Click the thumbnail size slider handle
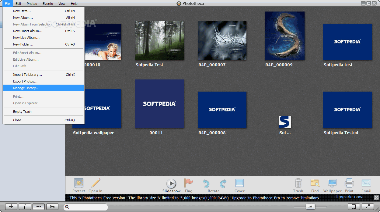Viewport: 380px width, 212px height. click(310, 207)
